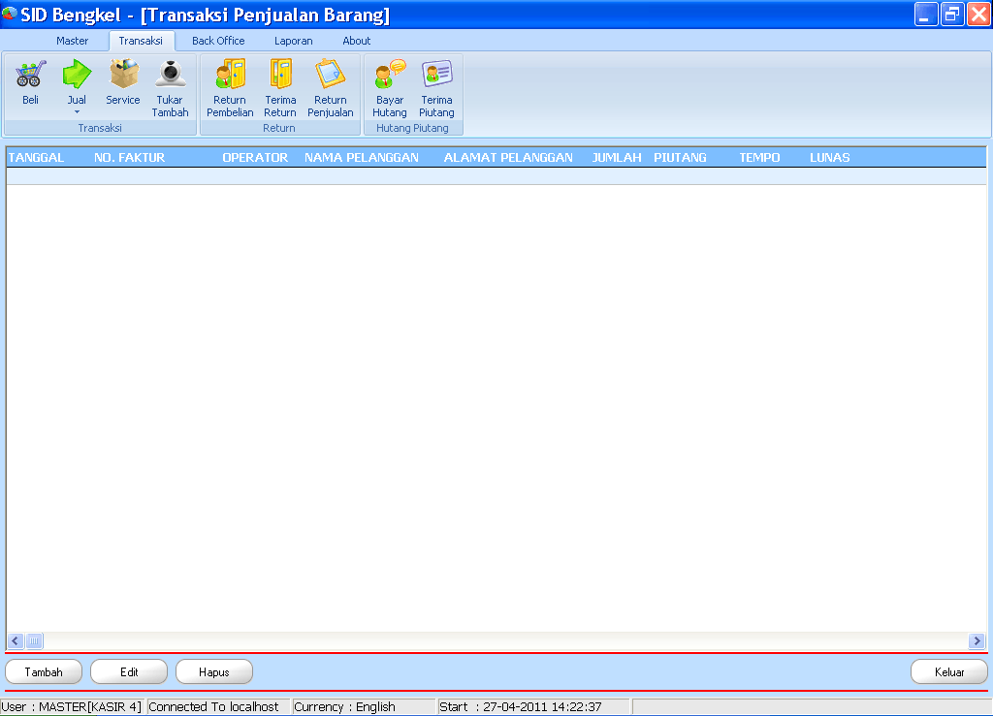Open the About tab
Screen dimensions: 993x716
click(x=356, y=41)
